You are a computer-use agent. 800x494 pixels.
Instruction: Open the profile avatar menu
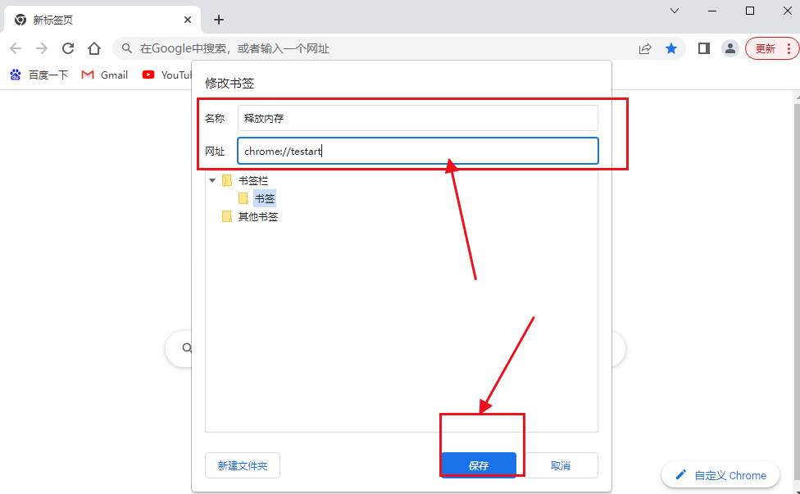coord(730,48)
